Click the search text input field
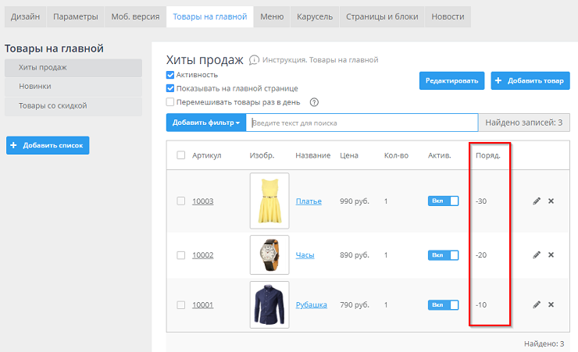The height and width of the screenshot is (352, 578). tap(361, 123)
